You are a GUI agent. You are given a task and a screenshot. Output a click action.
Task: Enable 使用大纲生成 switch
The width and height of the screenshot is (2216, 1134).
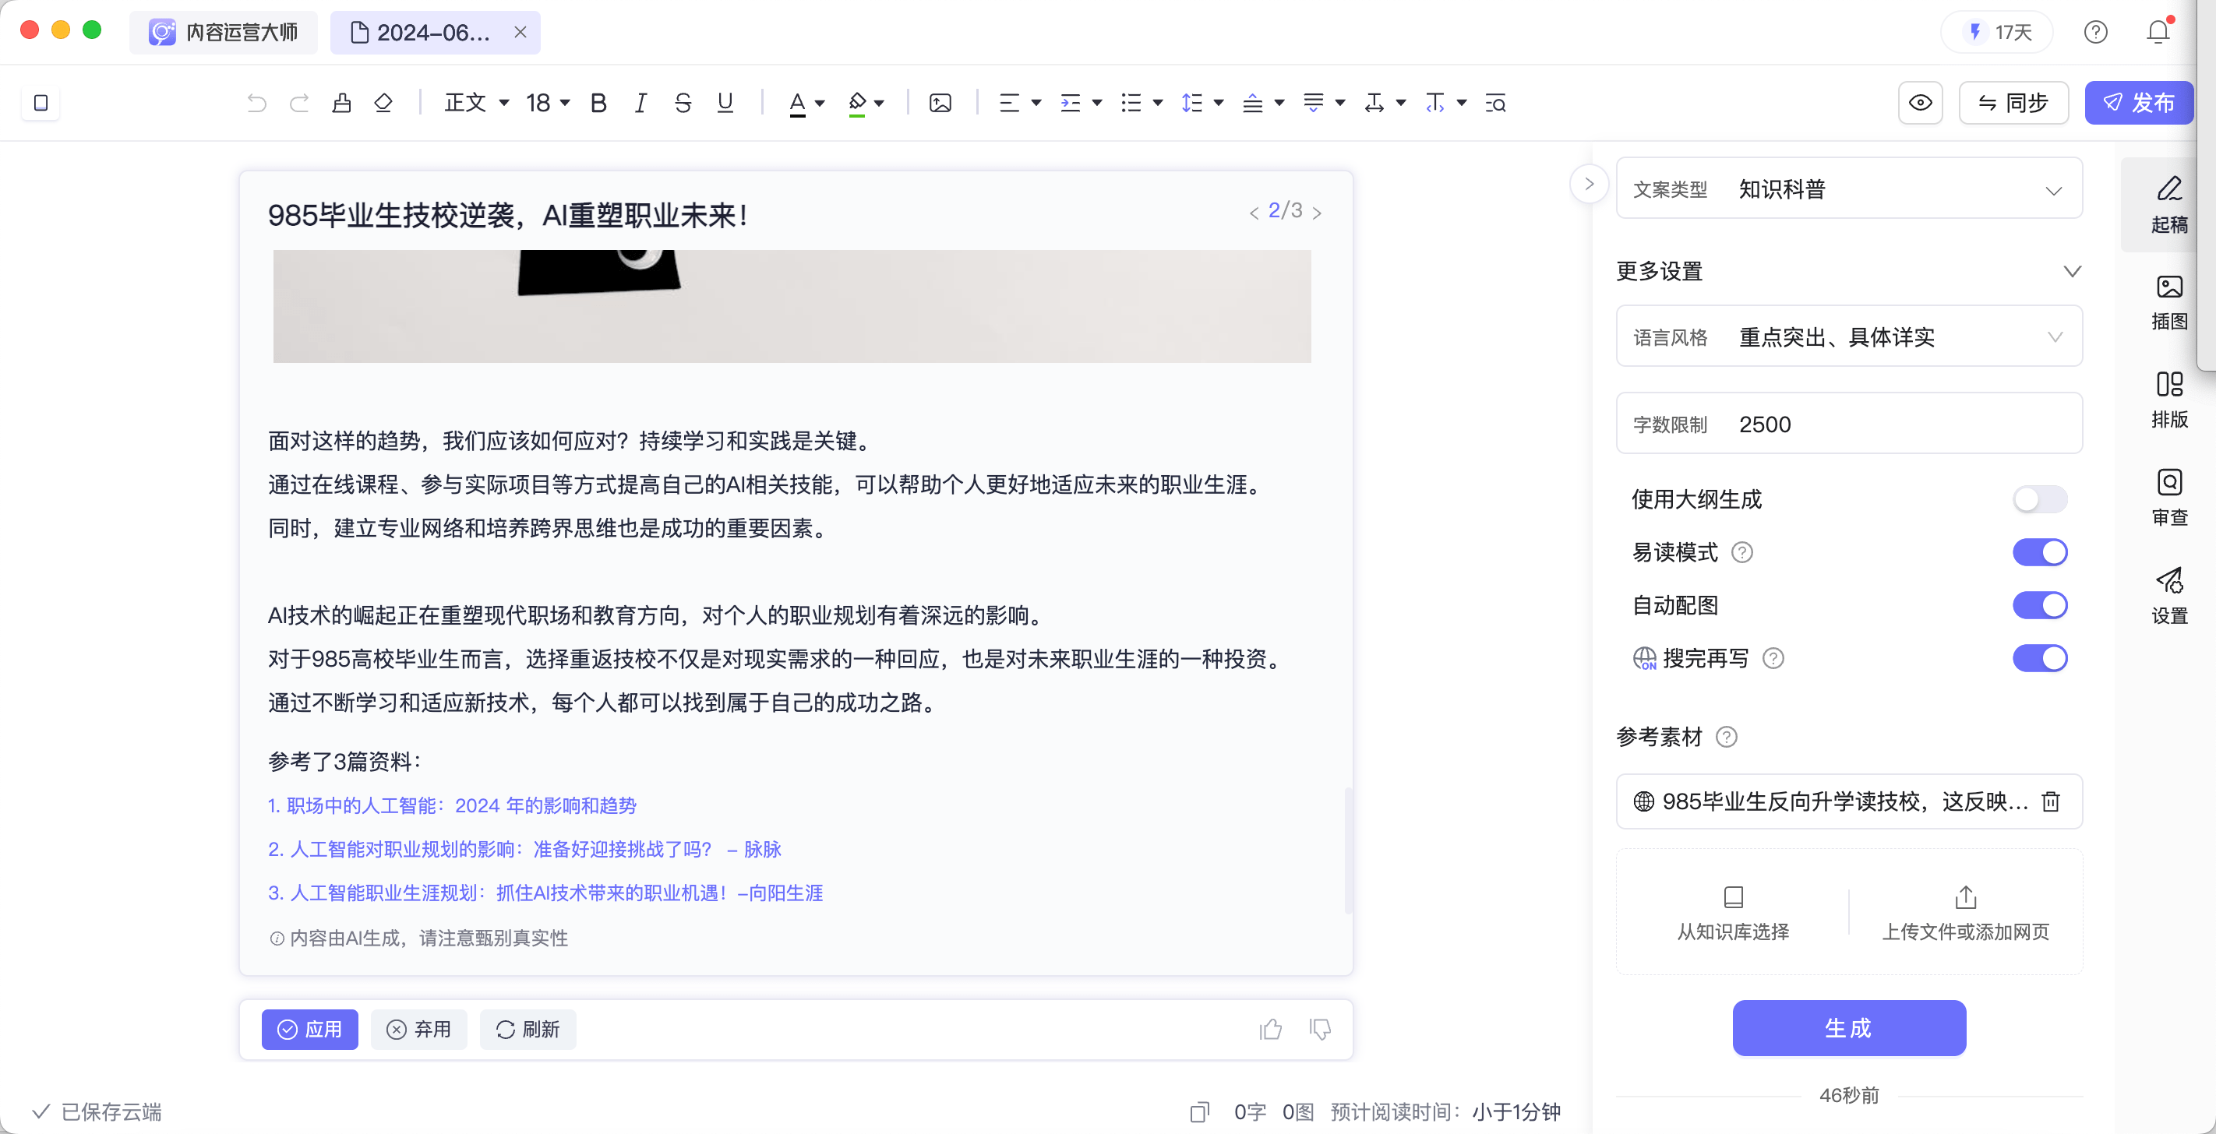[x=2039, y=499]
